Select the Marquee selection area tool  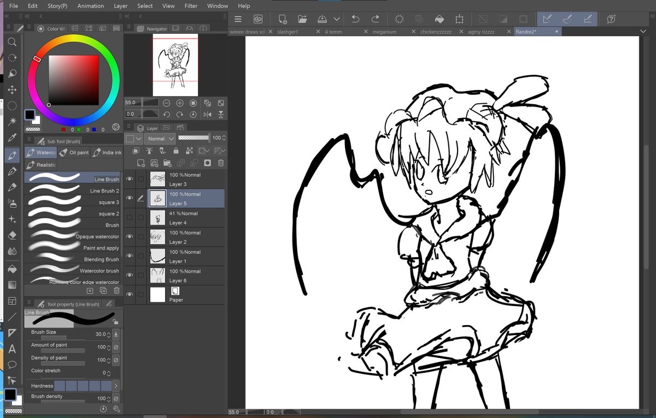pos(12,105)
